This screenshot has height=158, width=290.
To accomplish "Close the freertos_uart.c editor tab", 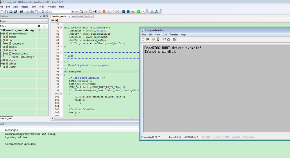I will click(69, 17).
